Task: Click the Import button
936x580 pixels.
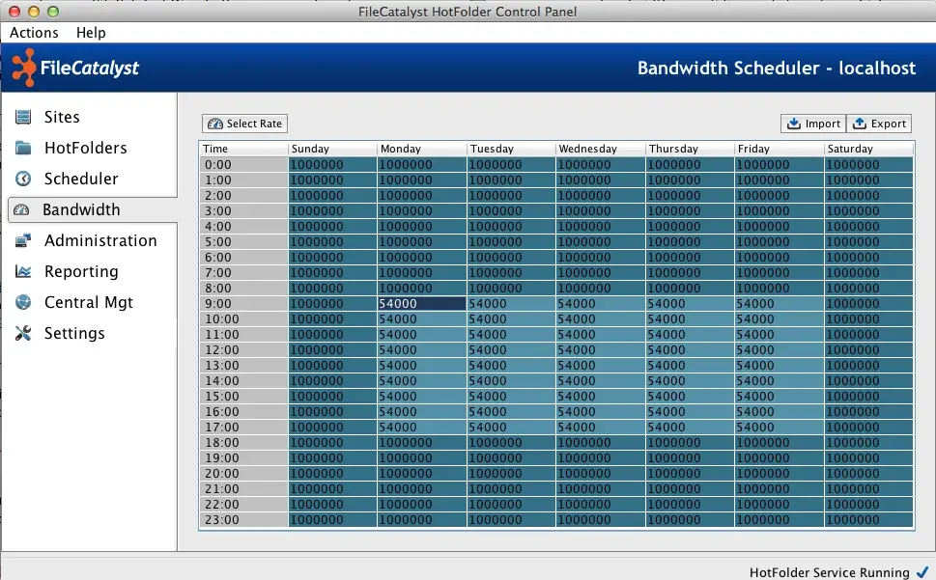Action: point(812,124)
